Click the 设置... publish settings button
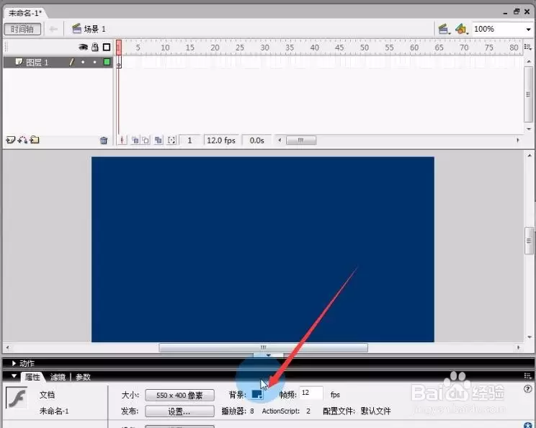536x428 pixels. coord(179,411)
